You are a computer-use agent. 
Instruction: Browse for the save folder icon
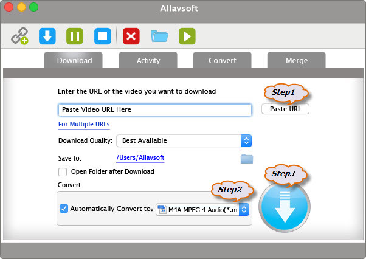click(x=247, y=159)
